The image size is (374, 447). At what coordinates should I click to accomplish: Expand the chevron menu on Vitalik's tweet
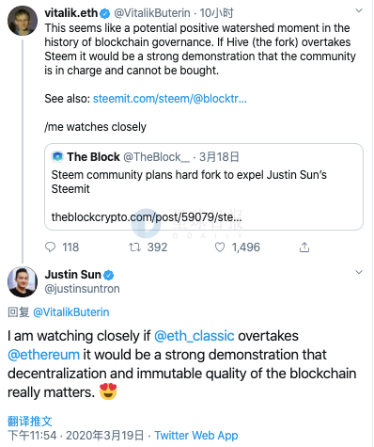359,10
